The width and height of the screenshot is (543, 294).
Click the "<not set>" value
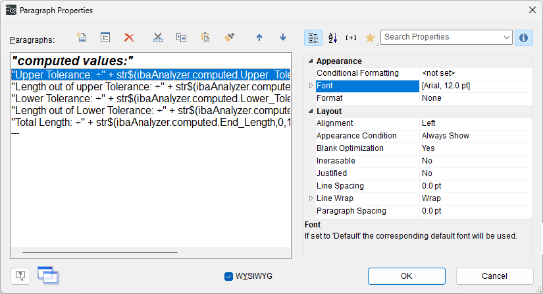point(438,73)
